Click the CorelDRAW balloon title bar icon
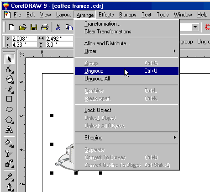This screenshot has height=192, width=210. (6, 6)
